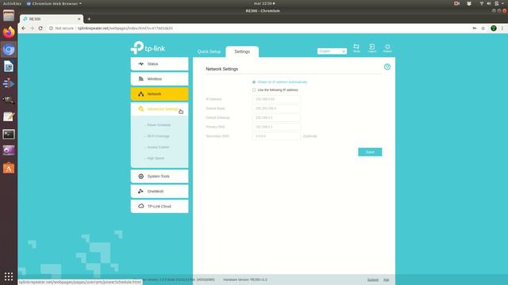The width and height of the screenshot is (508, 285).
Task: Open the OneMesh section
Action: [160, 192]
